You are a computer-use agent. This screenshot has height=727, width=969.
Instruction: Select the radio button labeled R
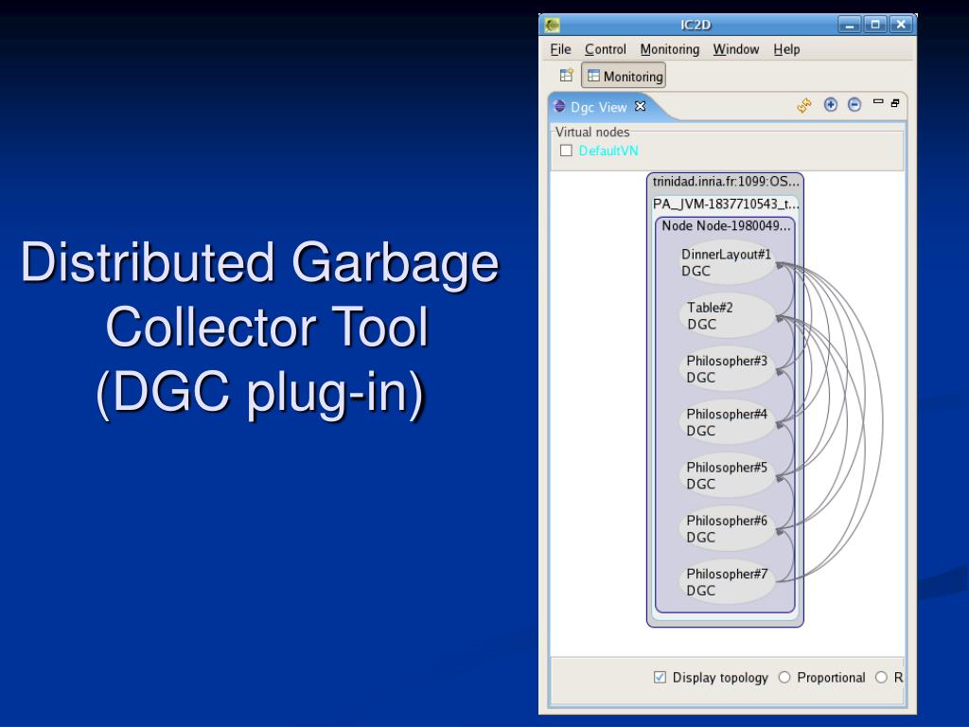tap(881, 677)
